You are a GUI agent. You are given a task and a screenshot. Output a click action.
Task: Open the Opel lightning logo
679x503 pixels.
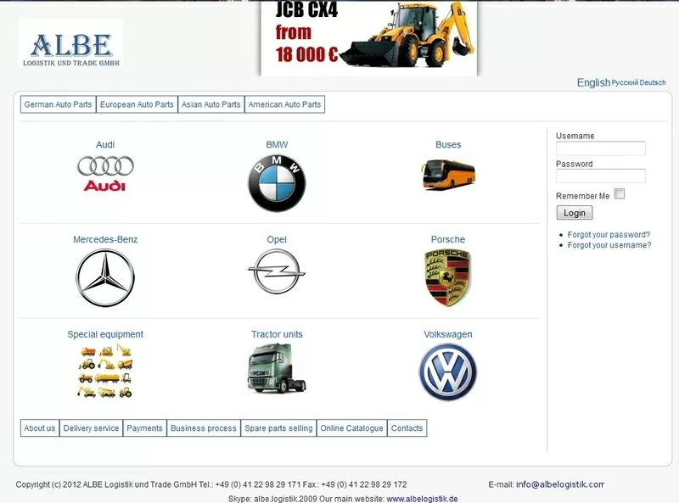click(277, 272)
